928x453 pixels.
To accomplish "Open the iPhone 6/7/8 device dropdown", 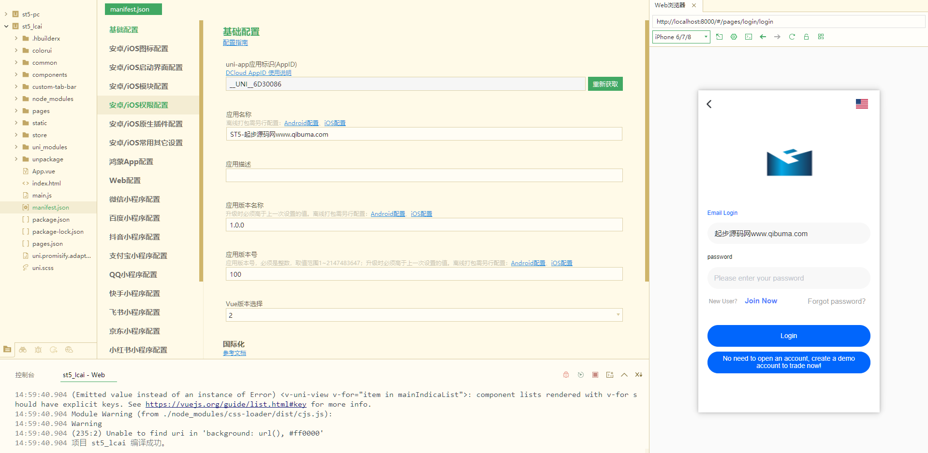I will [x=681, y=37].
